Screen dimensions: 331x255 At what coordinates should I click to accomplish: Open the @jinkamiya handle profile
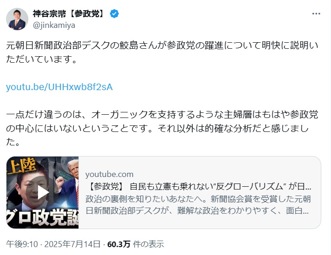point(54,25)
